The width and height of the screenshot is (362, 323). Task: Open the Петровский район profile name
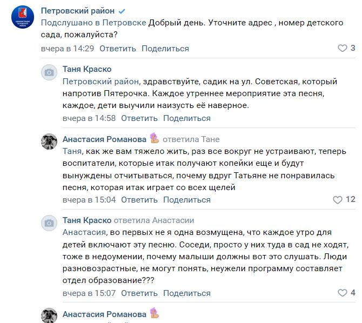click(x=78, y=11)
